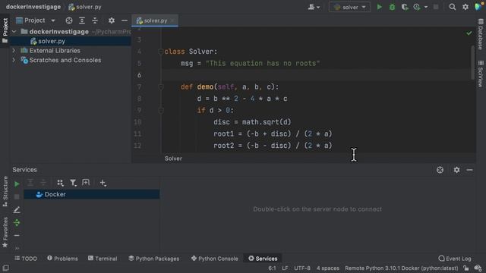Open the Search Everywhere magnifier
486x273 pixels.
(x=453, y=7)
